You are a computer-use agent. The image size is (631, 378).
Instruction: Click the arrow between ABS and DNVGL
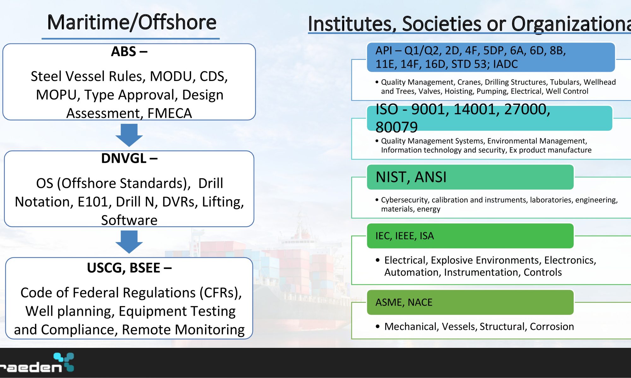129,135
